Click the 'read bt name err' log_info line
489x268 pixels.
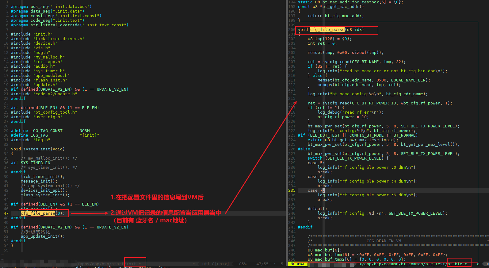pyautogui.click(x=382, y=71)
